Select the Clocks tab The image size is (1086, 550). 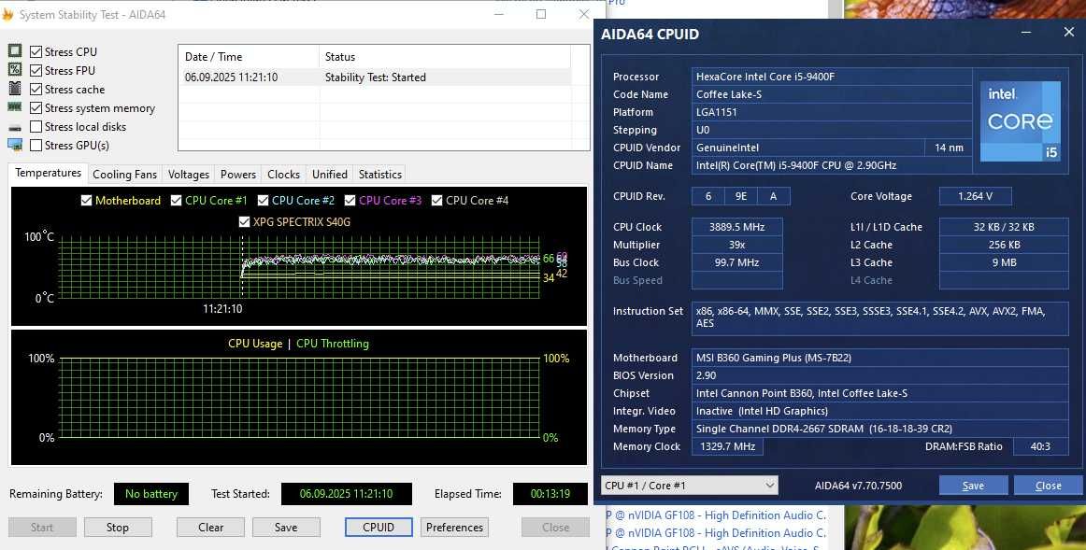point(284,175)
